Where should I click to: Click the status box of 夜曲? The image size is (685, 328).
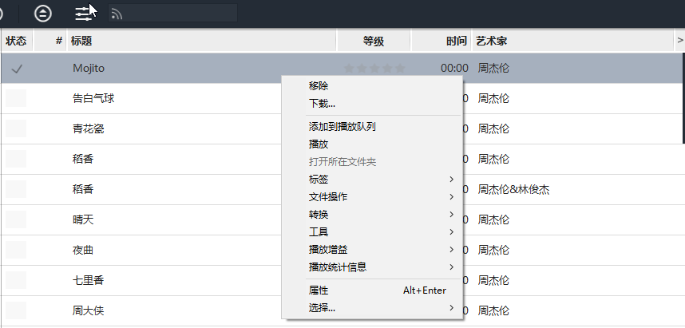16,251
